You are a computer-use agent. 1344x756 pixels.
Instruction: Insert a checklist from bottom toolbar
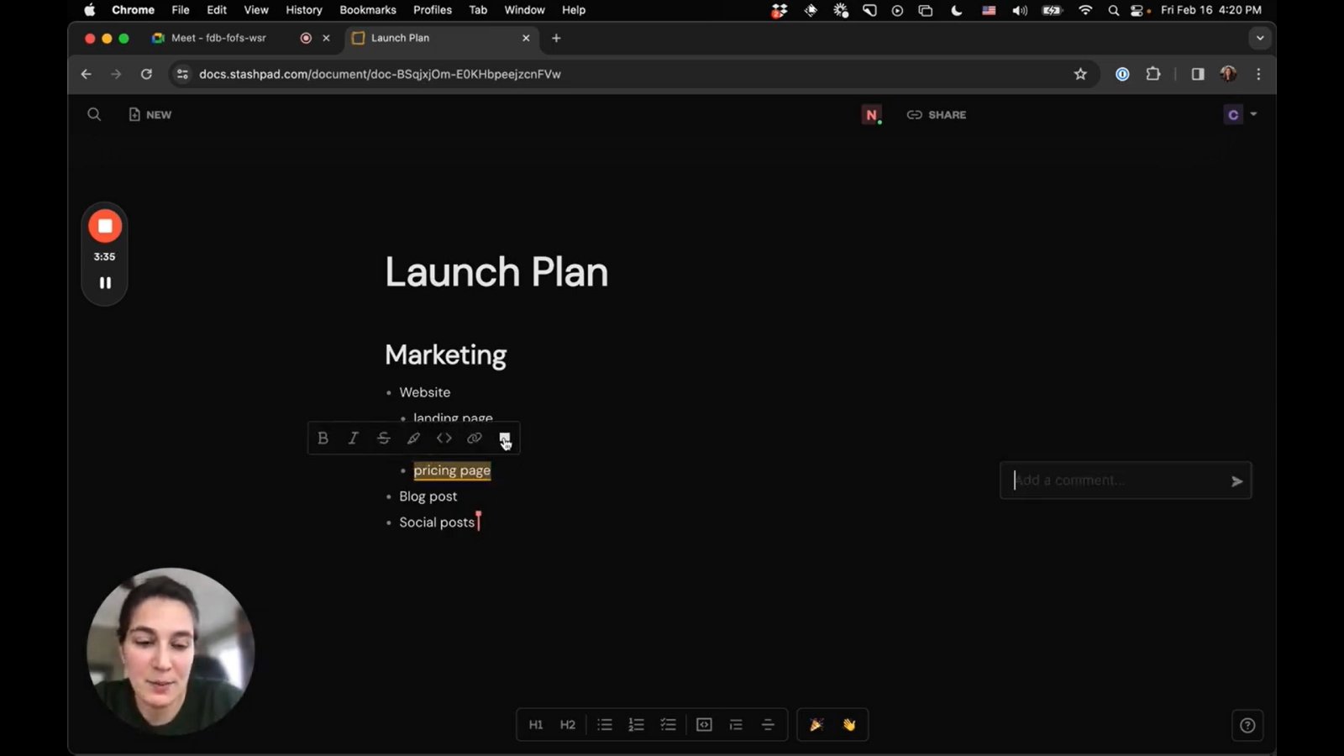coord(669,725)
